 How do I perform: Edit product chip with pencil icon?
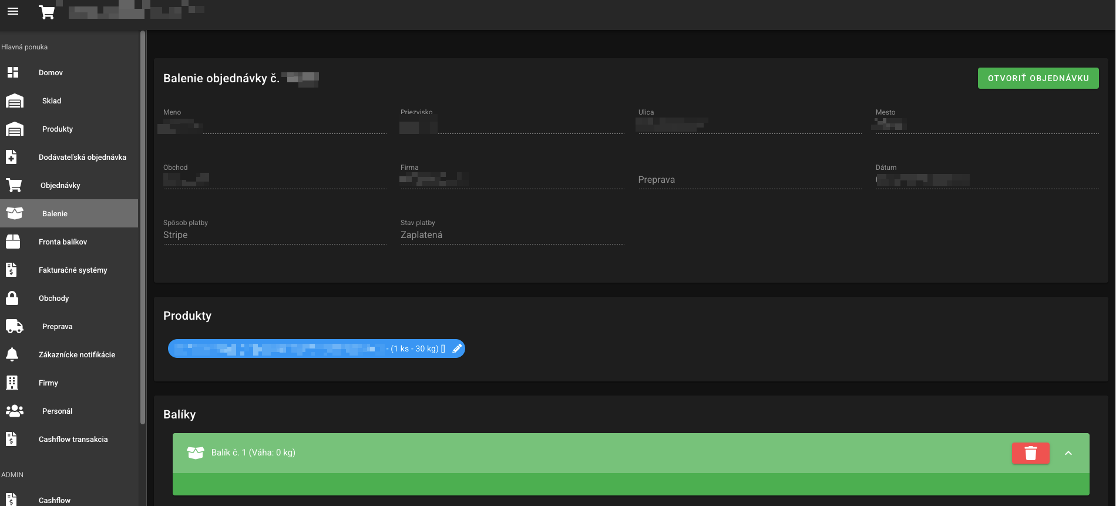coord(457,348)
